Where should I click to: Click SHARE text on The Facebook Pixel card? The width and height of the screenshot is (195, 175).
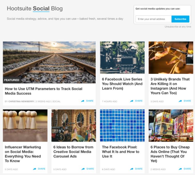pyautogui.click(x=139, y=169)
